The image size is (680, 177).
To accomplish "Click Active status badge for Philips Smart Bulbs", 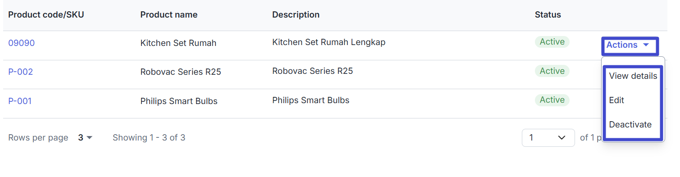I will 552,100.
